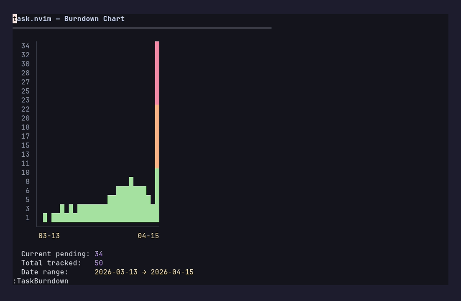Viewport: 461px width, 301px height.
Task: Click the total tracked value 50
Action: pyautogui.click(x=99, y=263)
